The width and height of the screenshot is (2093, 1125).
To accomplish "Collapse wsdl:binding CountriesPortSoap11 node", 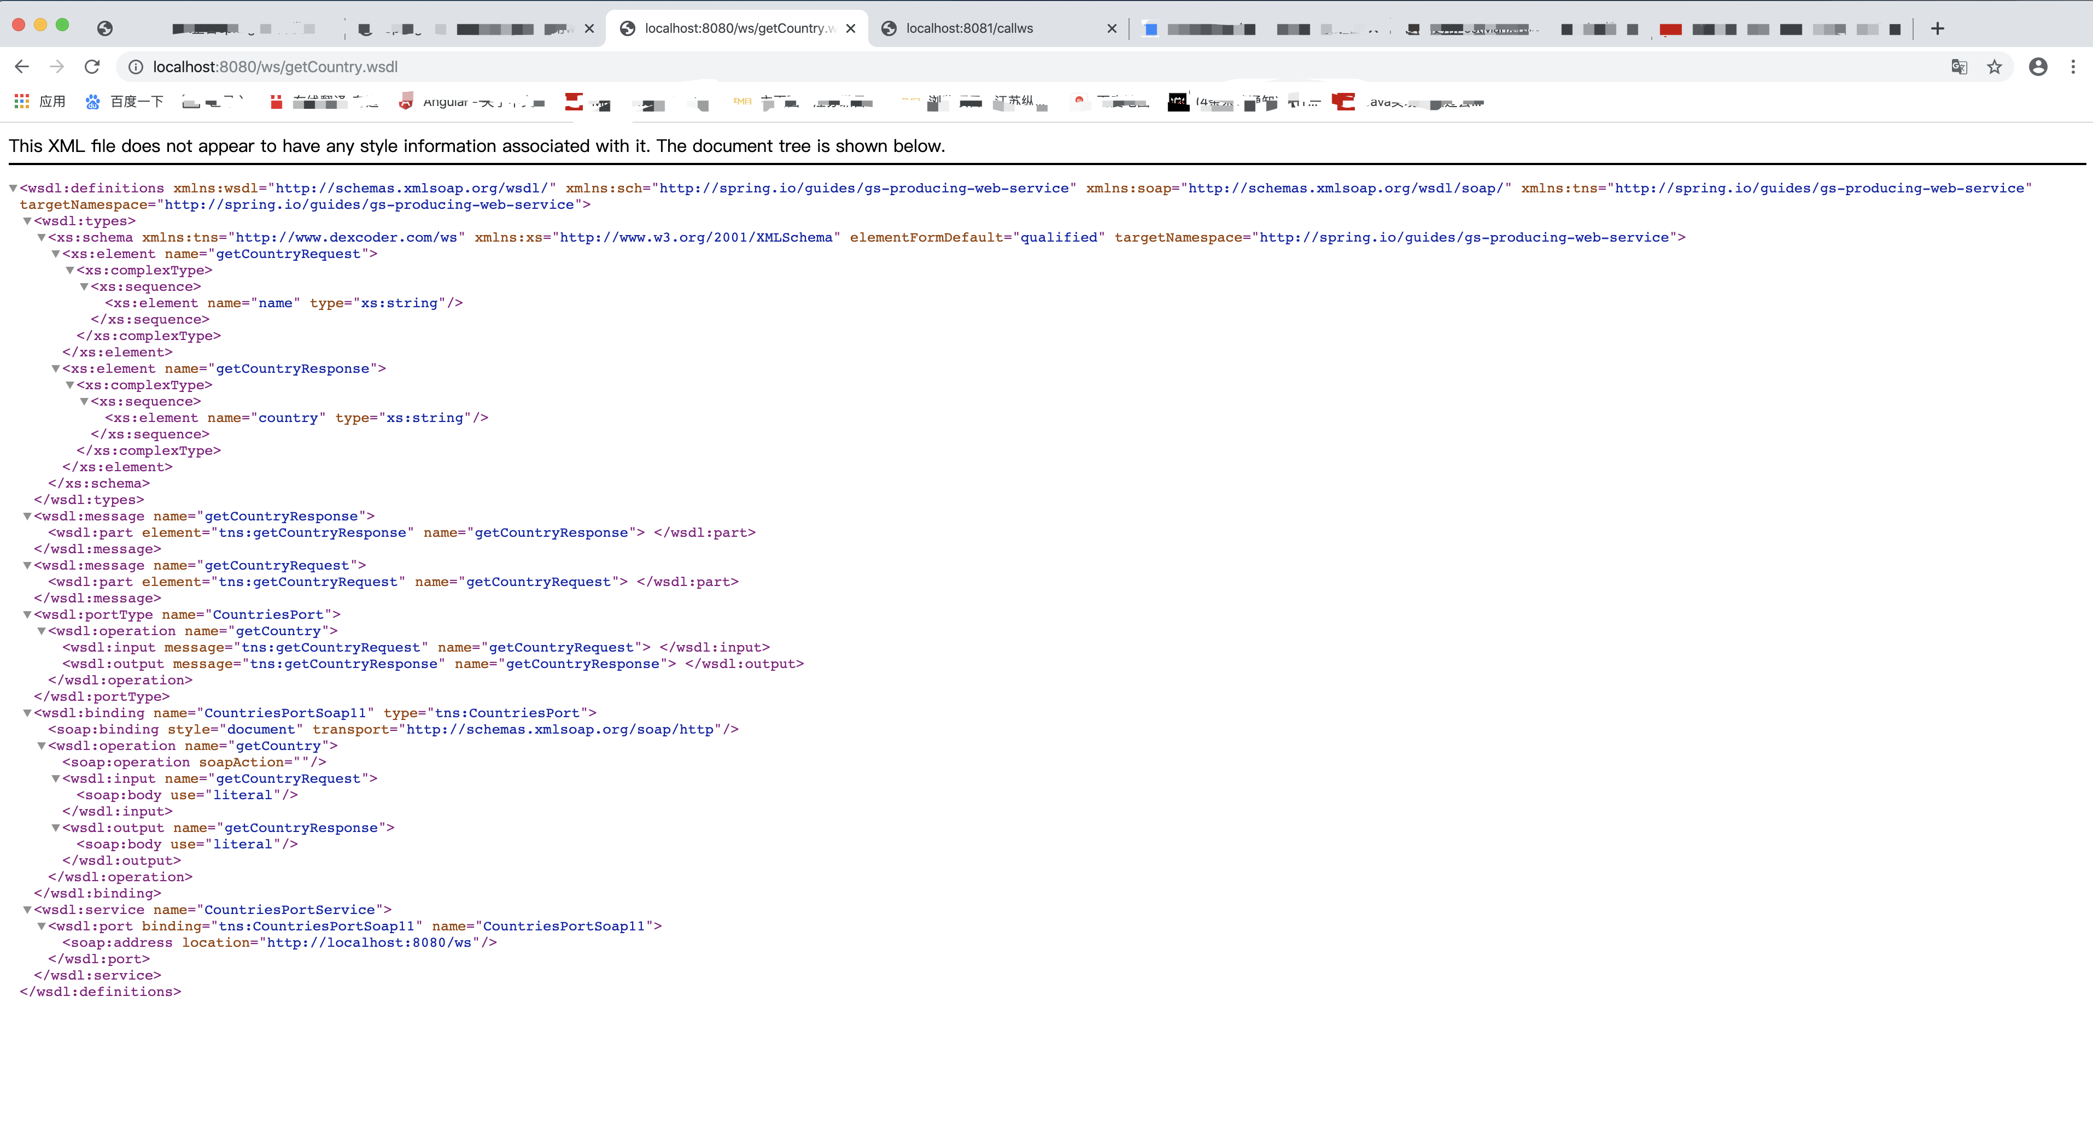I will 27,713.
